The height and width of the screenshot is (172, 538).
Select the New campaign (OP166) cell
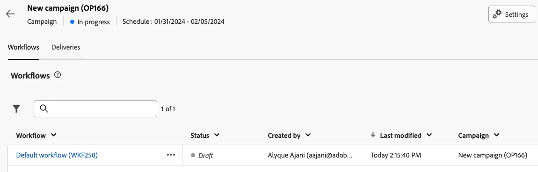pos(493,155)
